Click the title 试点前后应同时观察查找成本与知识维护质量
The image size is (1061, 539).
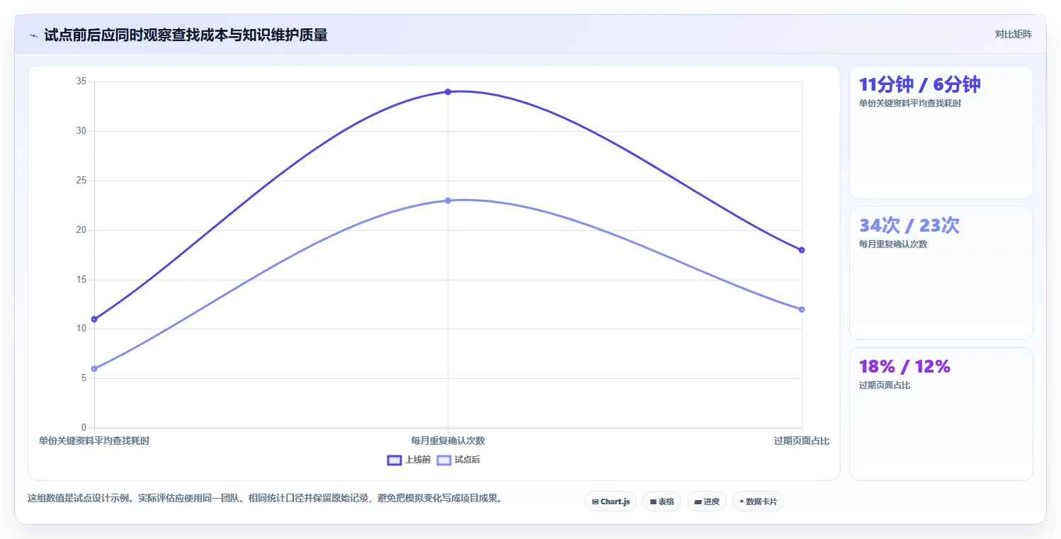[186, 35]
